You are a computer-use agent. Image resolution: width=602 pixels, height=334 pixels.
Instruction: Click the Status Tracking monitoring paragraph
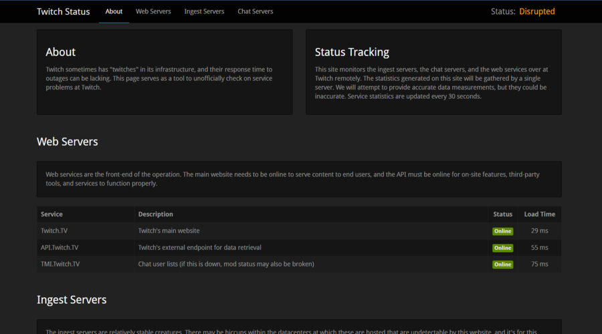431,83
